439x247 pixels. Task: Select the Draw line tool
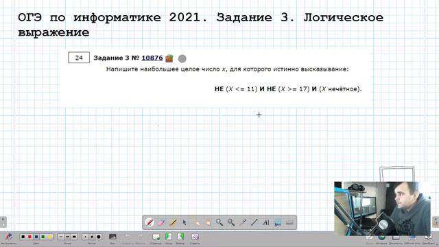point(254,222)
